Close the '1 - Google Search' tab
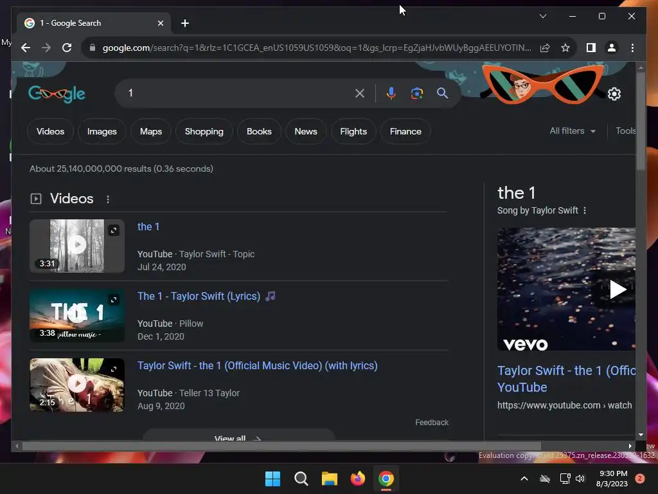 click(160, 23)
